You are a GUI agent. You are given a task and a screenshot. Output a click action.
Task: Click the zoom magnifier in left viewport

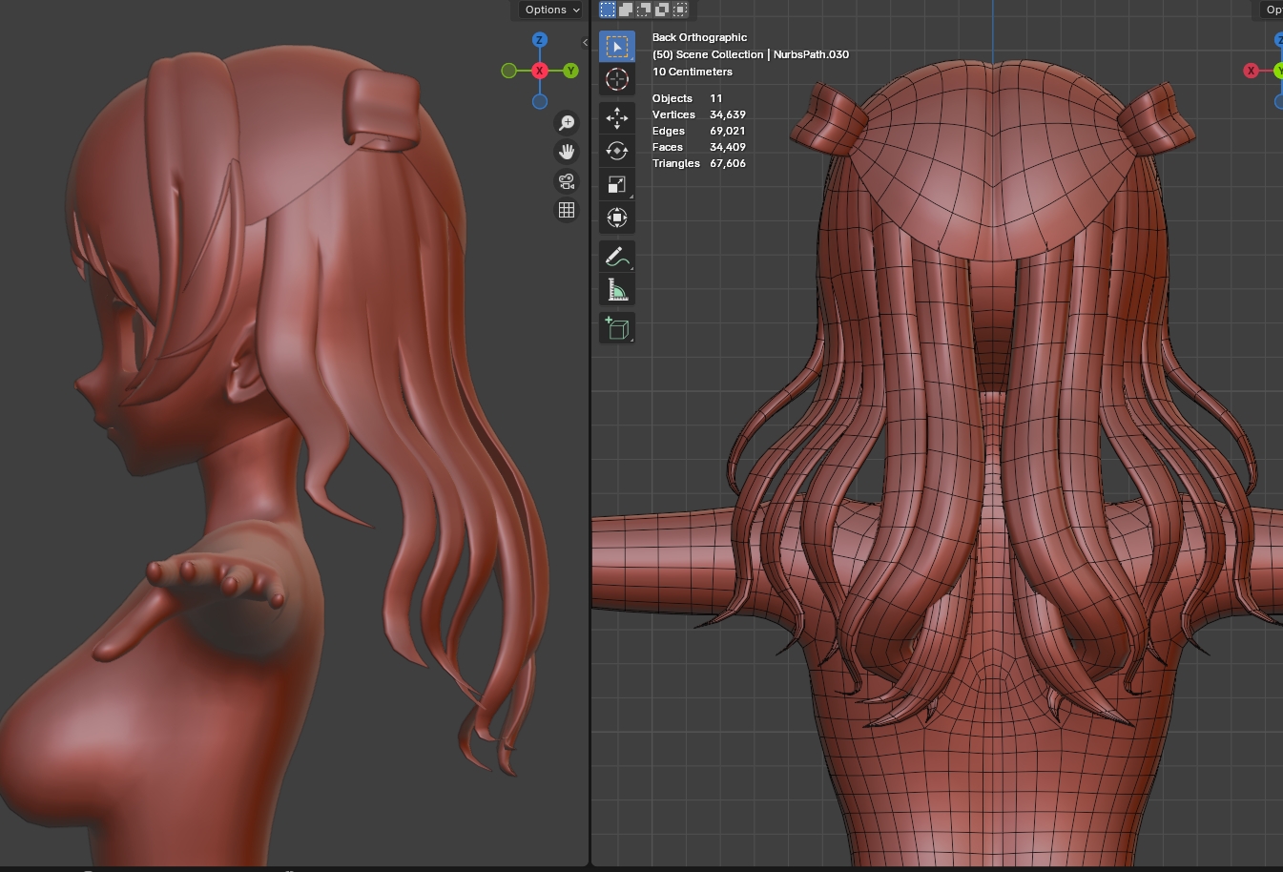[567, 123]
